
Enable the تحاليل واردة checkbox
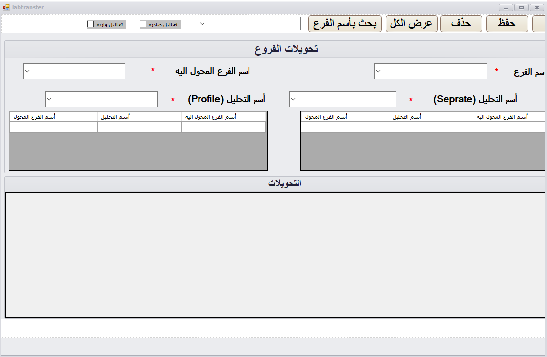(x=91, y=23)
